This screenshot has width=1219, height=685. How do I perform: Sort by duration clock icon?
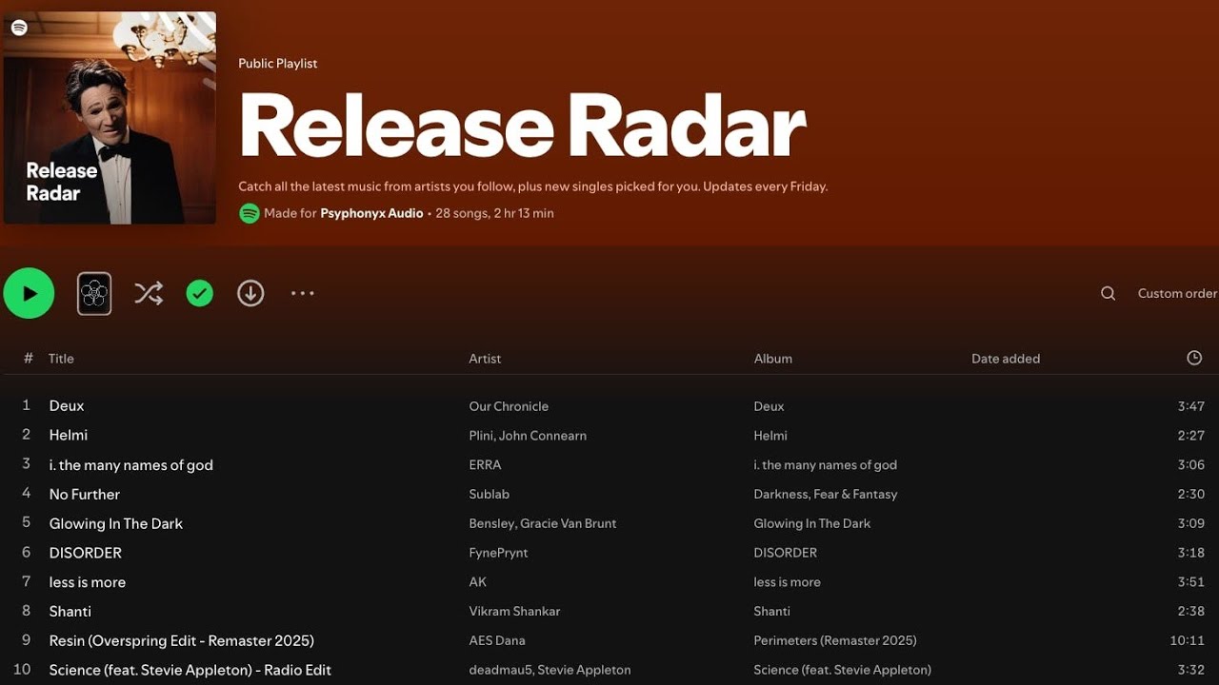1194,358
